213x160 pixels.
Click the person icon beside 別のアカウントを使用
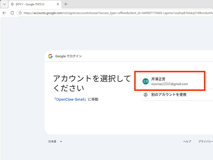(145, 95)
